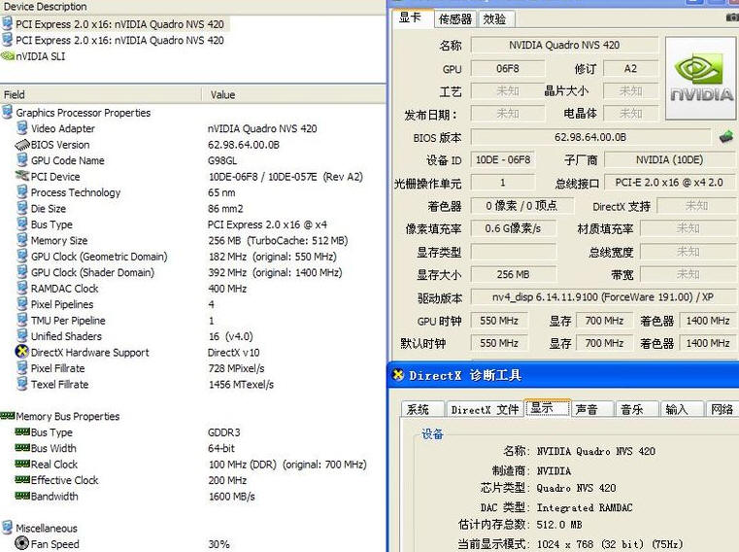The width and height of the screenshot is (739, 552).
Task: Click the Video Adapter row icon
Action: [22, 128]
